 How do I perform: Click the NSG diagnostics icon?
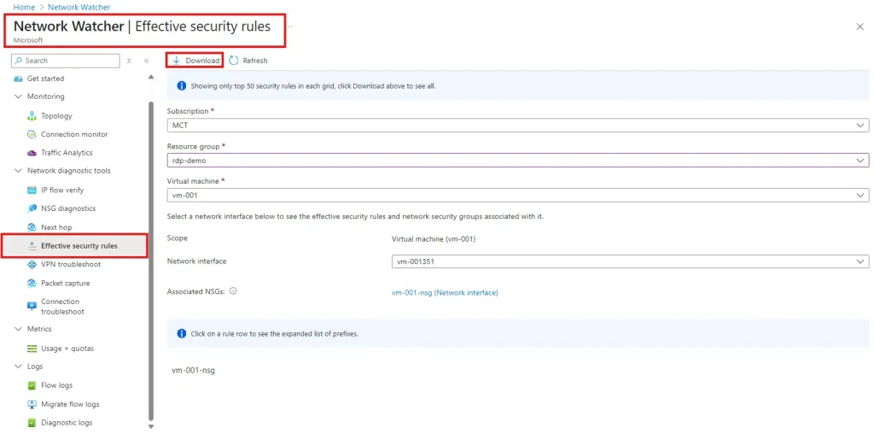pyautogui.click(x=32, y=208)
